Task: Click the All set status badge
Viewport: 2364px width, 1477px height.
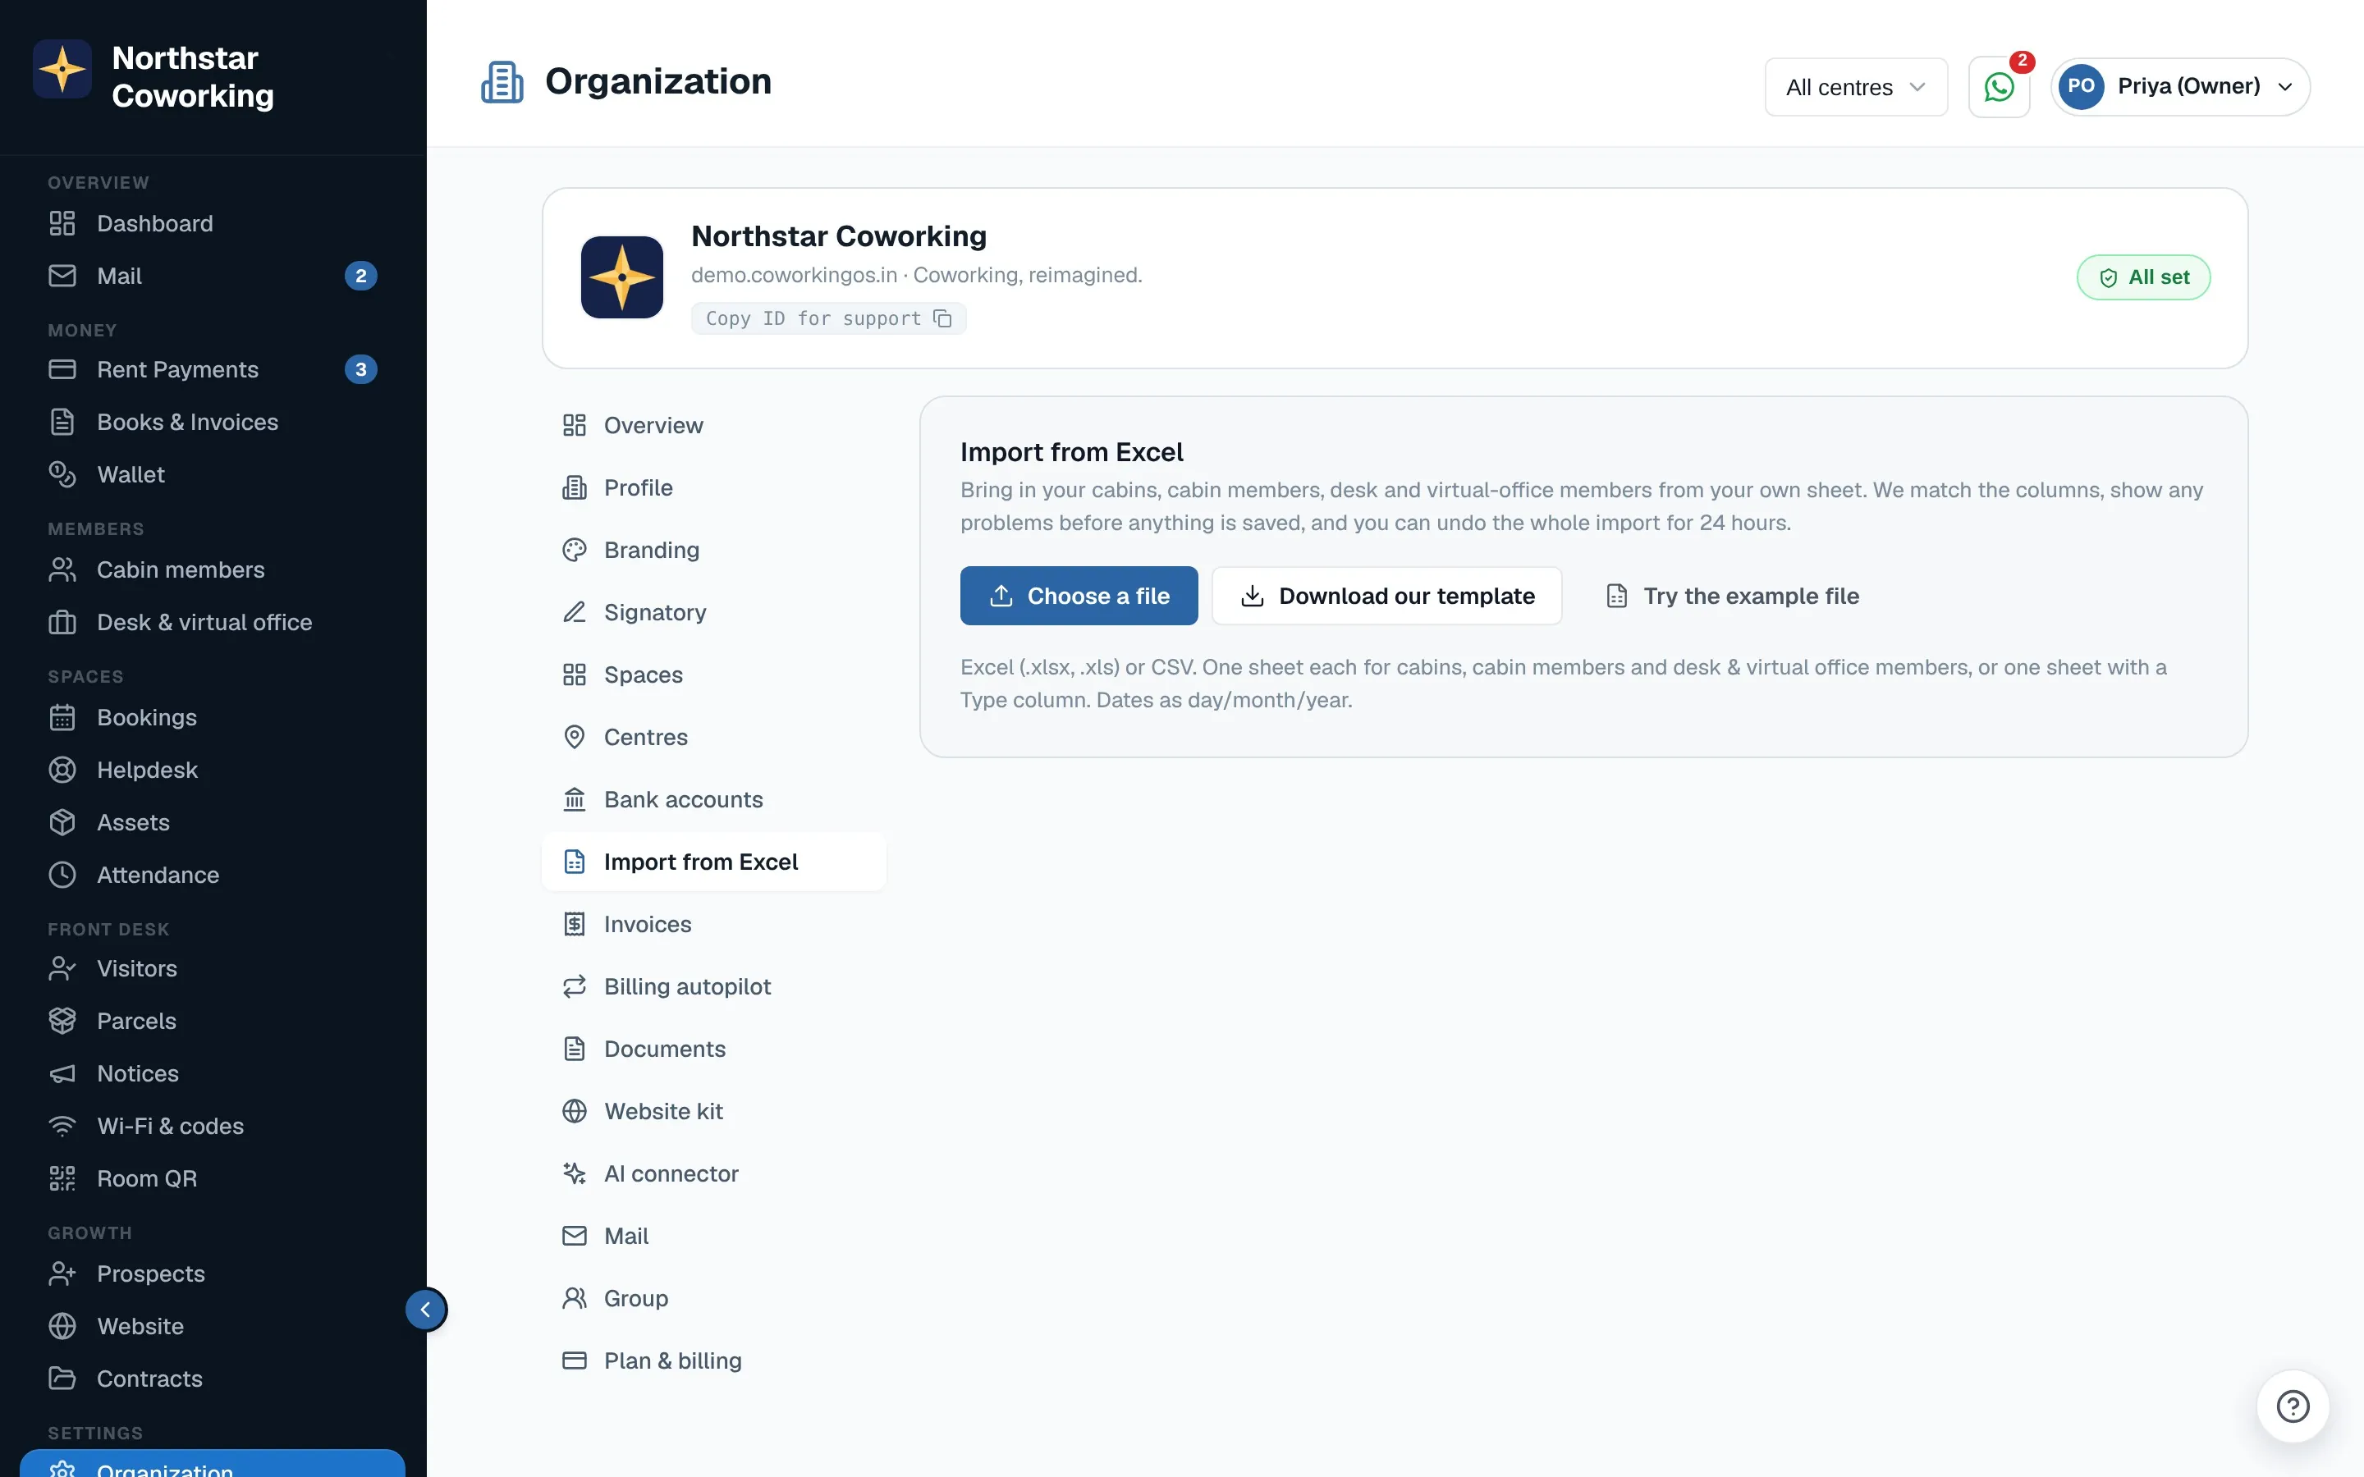Action: [2143, 277]
